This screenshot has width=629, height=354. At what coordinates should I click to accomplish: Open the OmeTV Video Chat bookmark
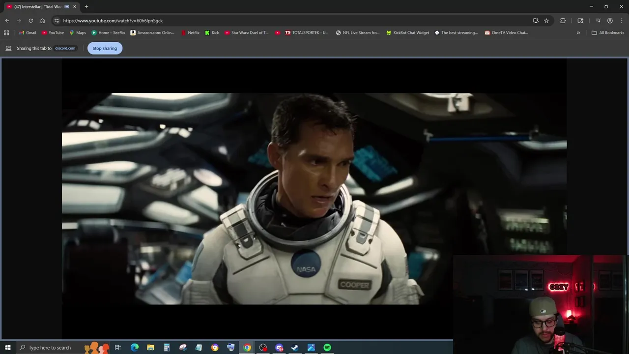point(507,33)
